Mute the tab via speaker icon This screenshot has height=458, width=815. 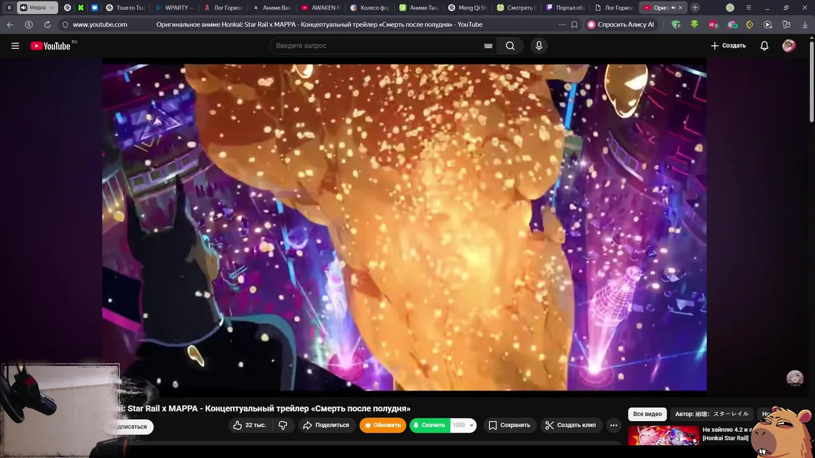pyautogui.click(x=674, y=8)
